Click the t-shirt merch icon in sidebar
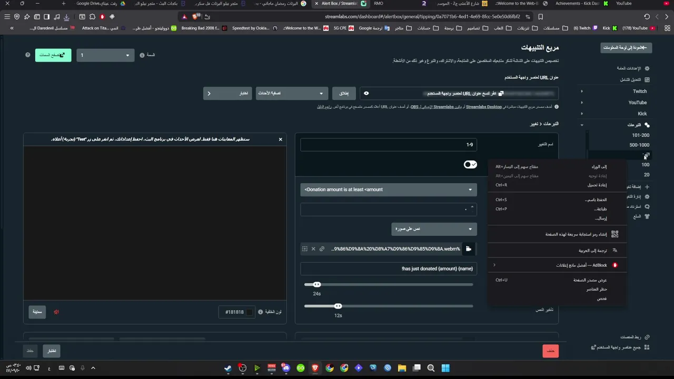 [647, 216]
